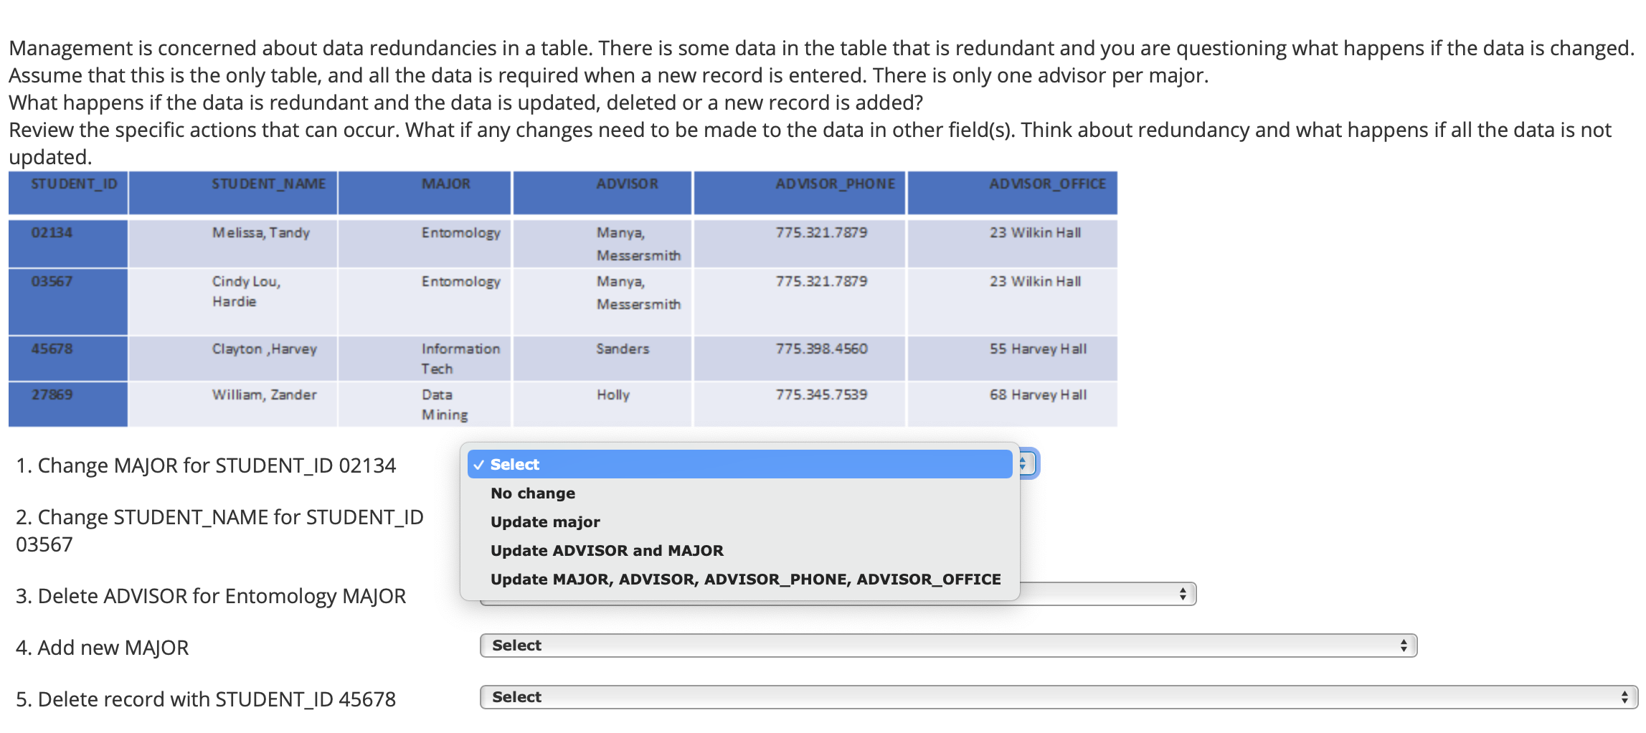Click the ADVISOR column header
Viewport: 1646px width, 733px height.
[x=602, y=192]
